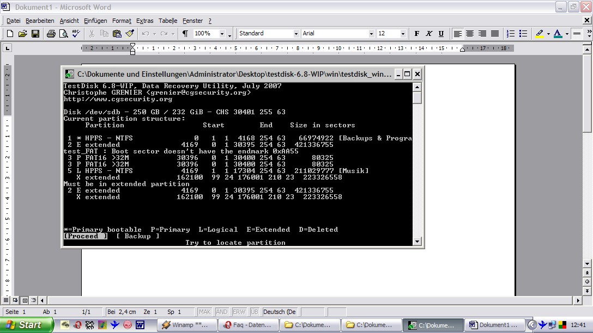This screenshot has height=333, width=593.
Task: Click Word's horizontal scrollbar right arrow
Action: click(578, 300)
